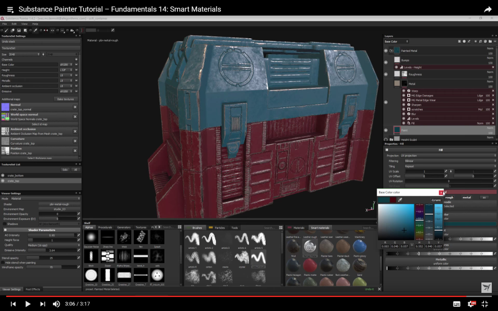Select the Projection tool in toolbar
Screen dimensions: 498x311
pyautogui.click(x=19, y=30)
